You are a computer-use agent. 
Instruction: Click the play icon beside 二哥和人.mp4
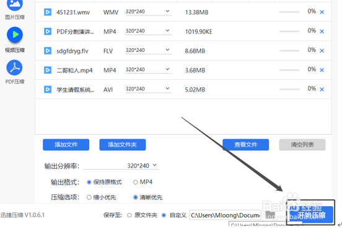tap(48, 70)
